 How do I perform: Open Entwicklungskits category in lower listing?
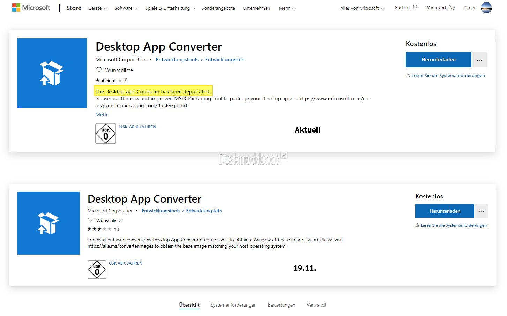point(204,211)
